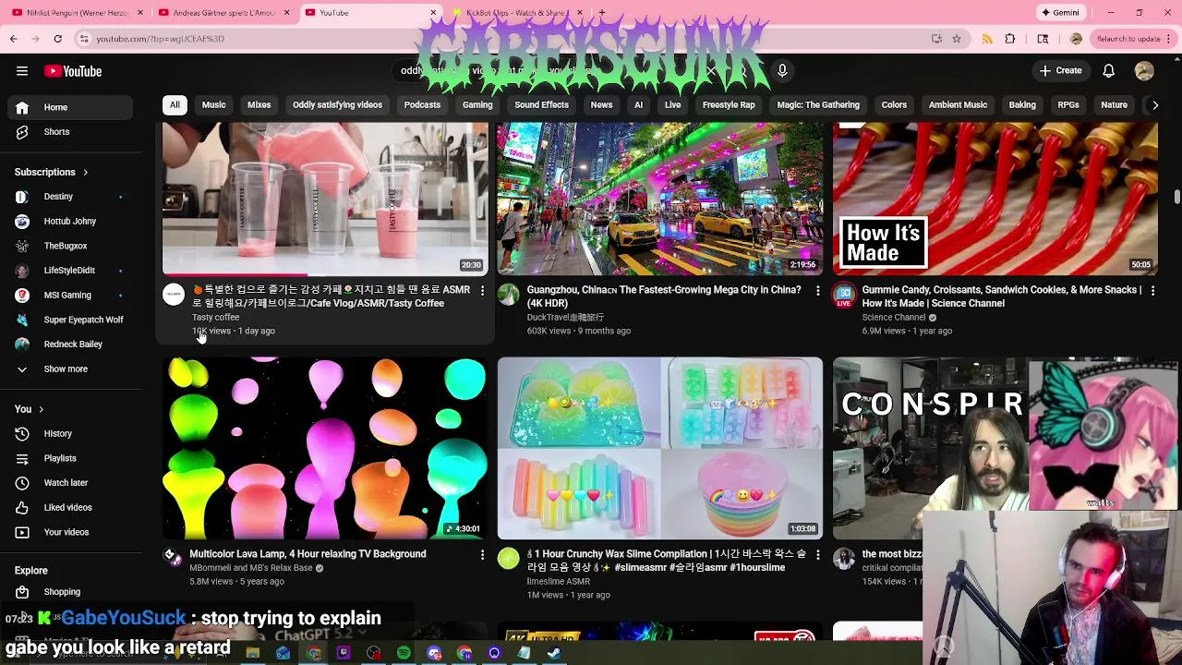
Task: Open the LifeStyleDidIt subscription
Action: [x=70, y=271]
